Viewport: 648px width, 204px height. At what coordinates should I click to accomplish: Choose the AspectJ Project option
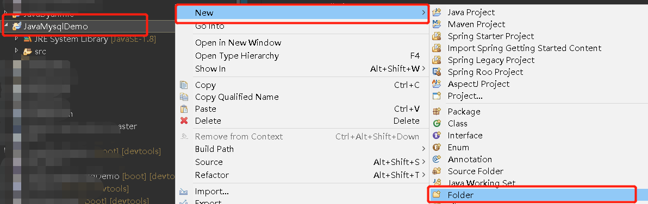point(478,84)
